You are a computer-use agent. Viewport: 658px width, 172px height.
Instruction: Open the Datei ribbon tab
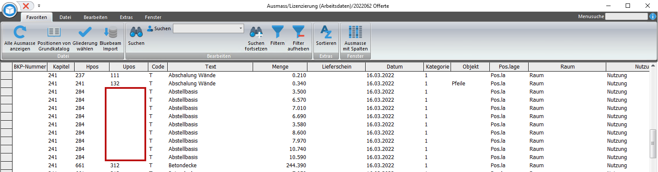pos(66,17)
